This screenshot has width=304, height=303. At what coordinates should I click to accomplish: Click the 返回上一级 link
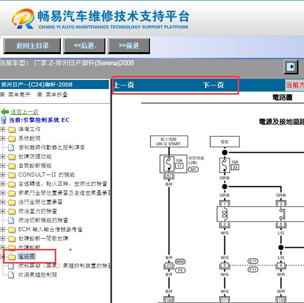coord(24,112)
